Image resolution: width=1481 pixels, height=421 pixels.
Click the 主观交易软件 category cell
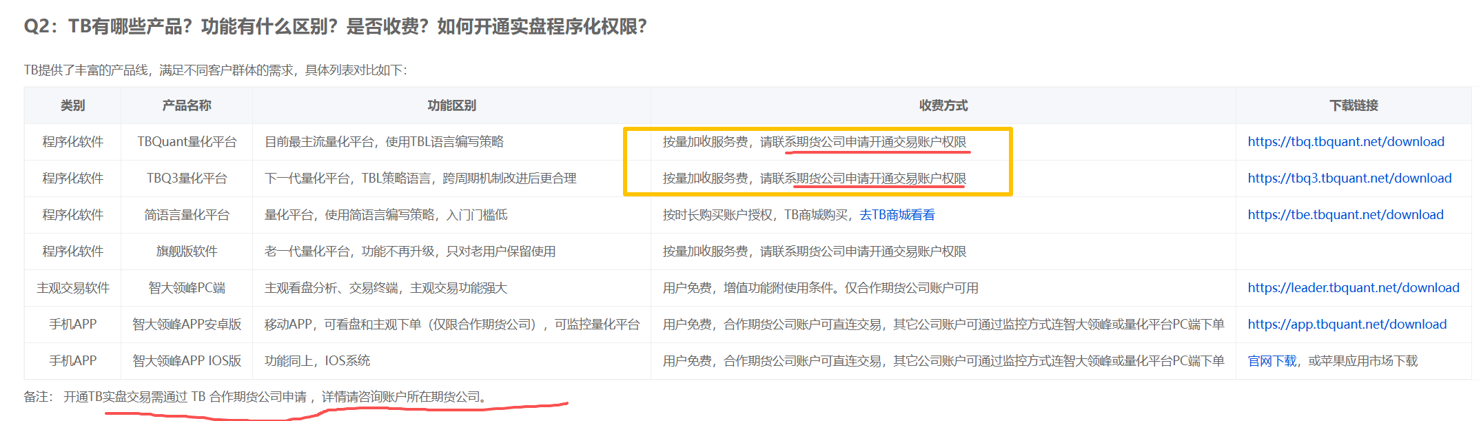pyautogui.click(x=72, y=288)
